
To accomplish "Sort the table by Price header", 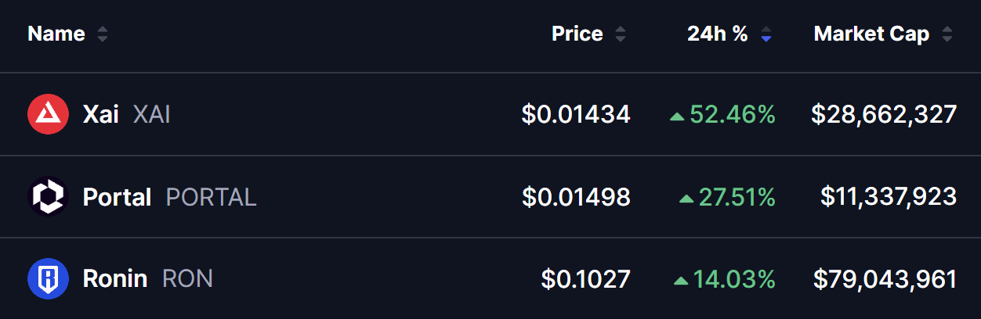I will point(577,34).
